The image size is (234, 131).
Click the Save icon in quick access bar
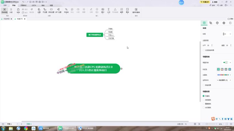(36, 2)
